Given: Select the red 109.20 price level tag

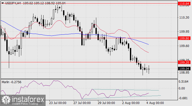Looking at the screenshot, I should coord(184,62).
